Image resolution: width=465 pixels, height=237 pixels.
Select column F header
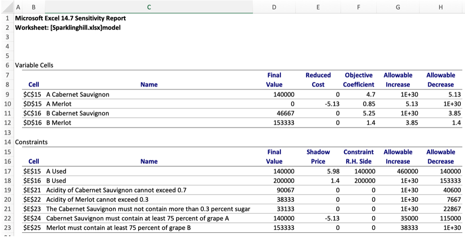(358, 7)
